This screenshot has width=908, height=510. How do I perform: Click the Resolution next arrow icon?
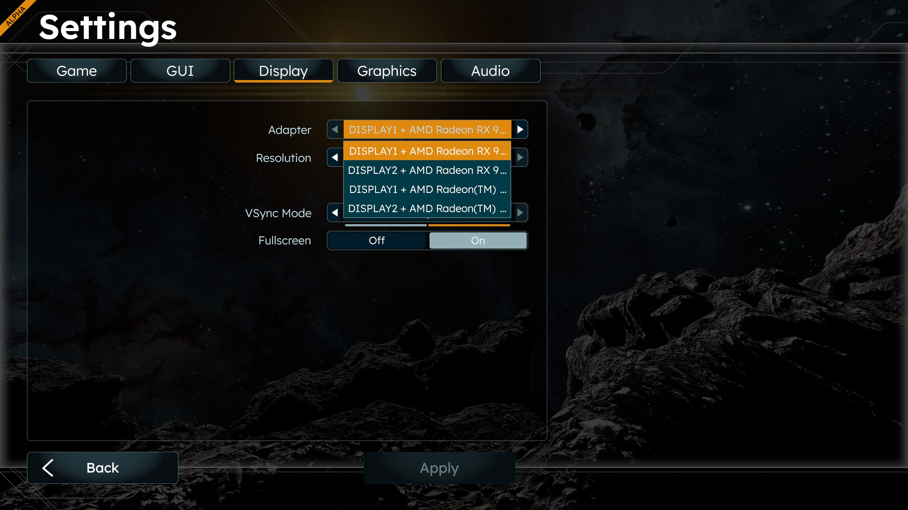coord(520,157)
